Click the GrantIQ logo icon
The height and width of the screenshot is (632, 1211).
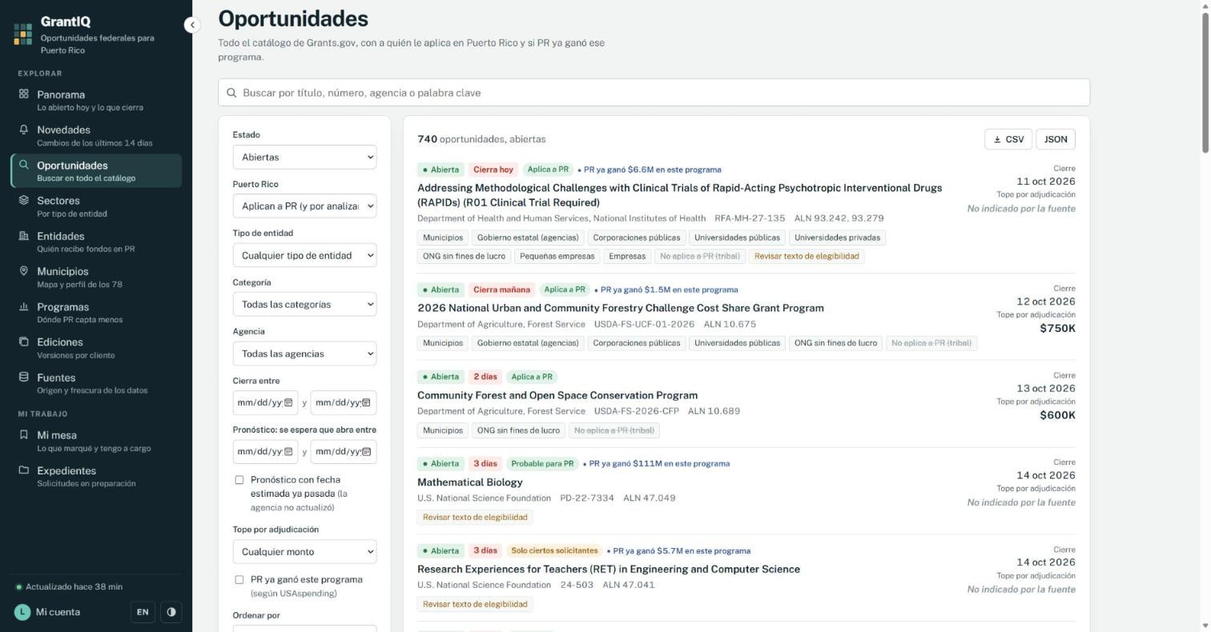point(23,34)
